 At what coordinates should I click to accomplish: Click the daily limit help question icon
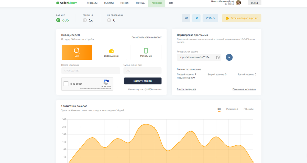point(146,90)
